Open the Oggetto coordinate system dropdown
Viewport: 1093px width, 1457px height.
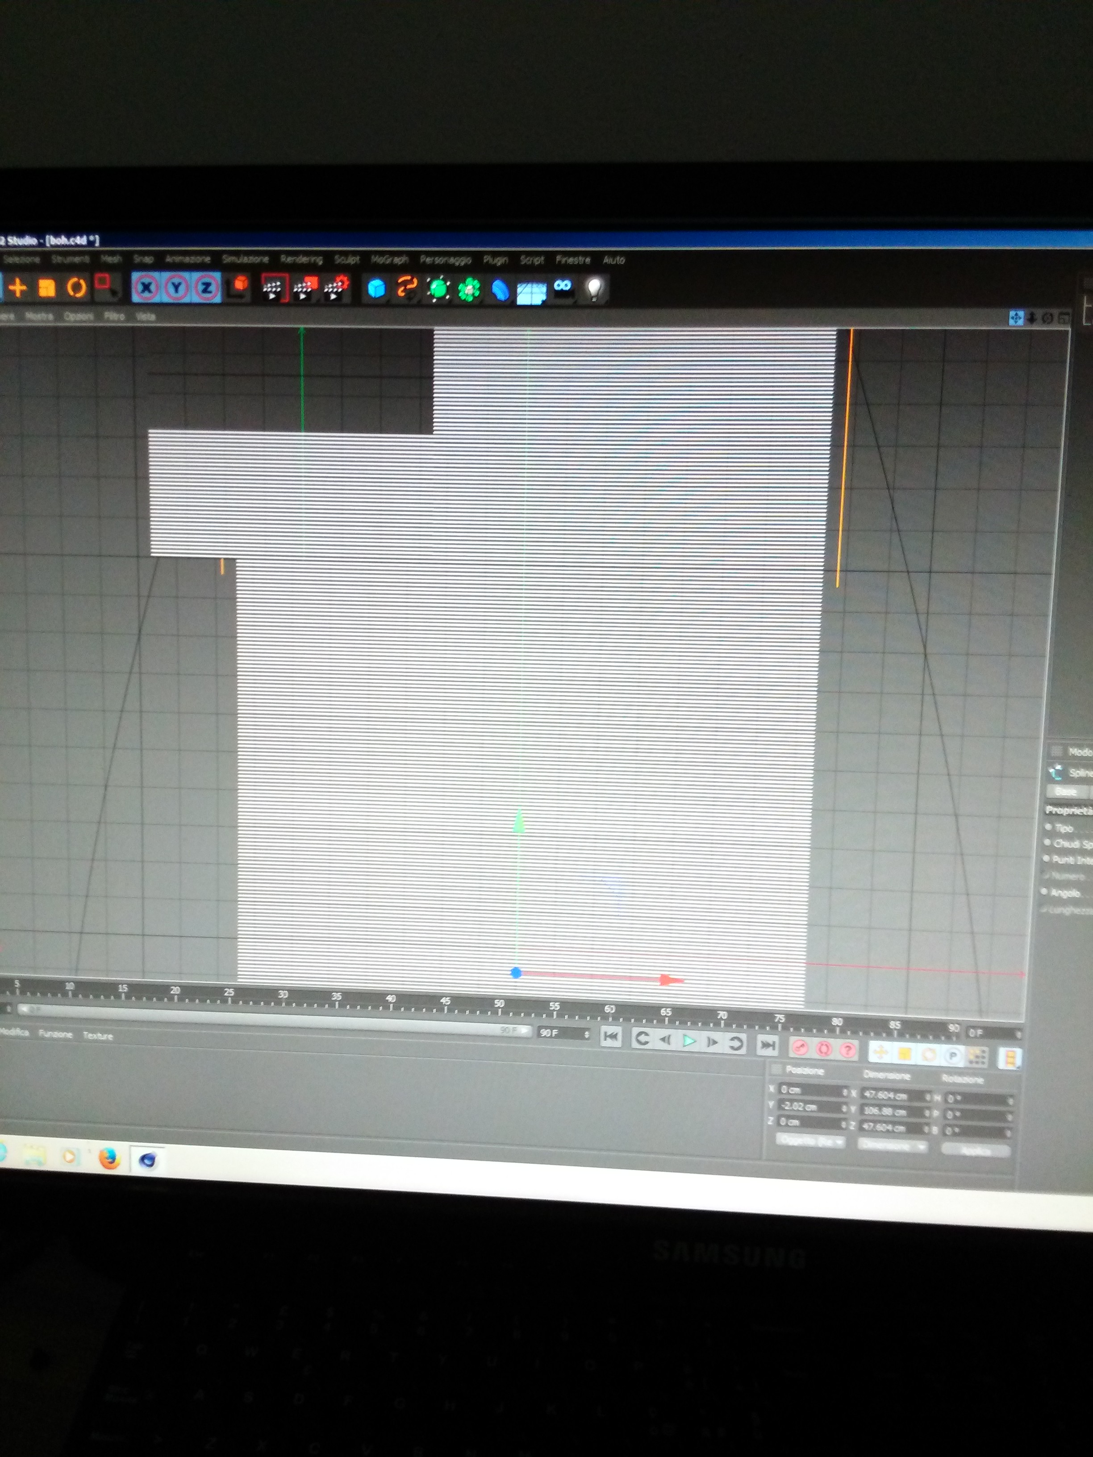click(810, 1141)
